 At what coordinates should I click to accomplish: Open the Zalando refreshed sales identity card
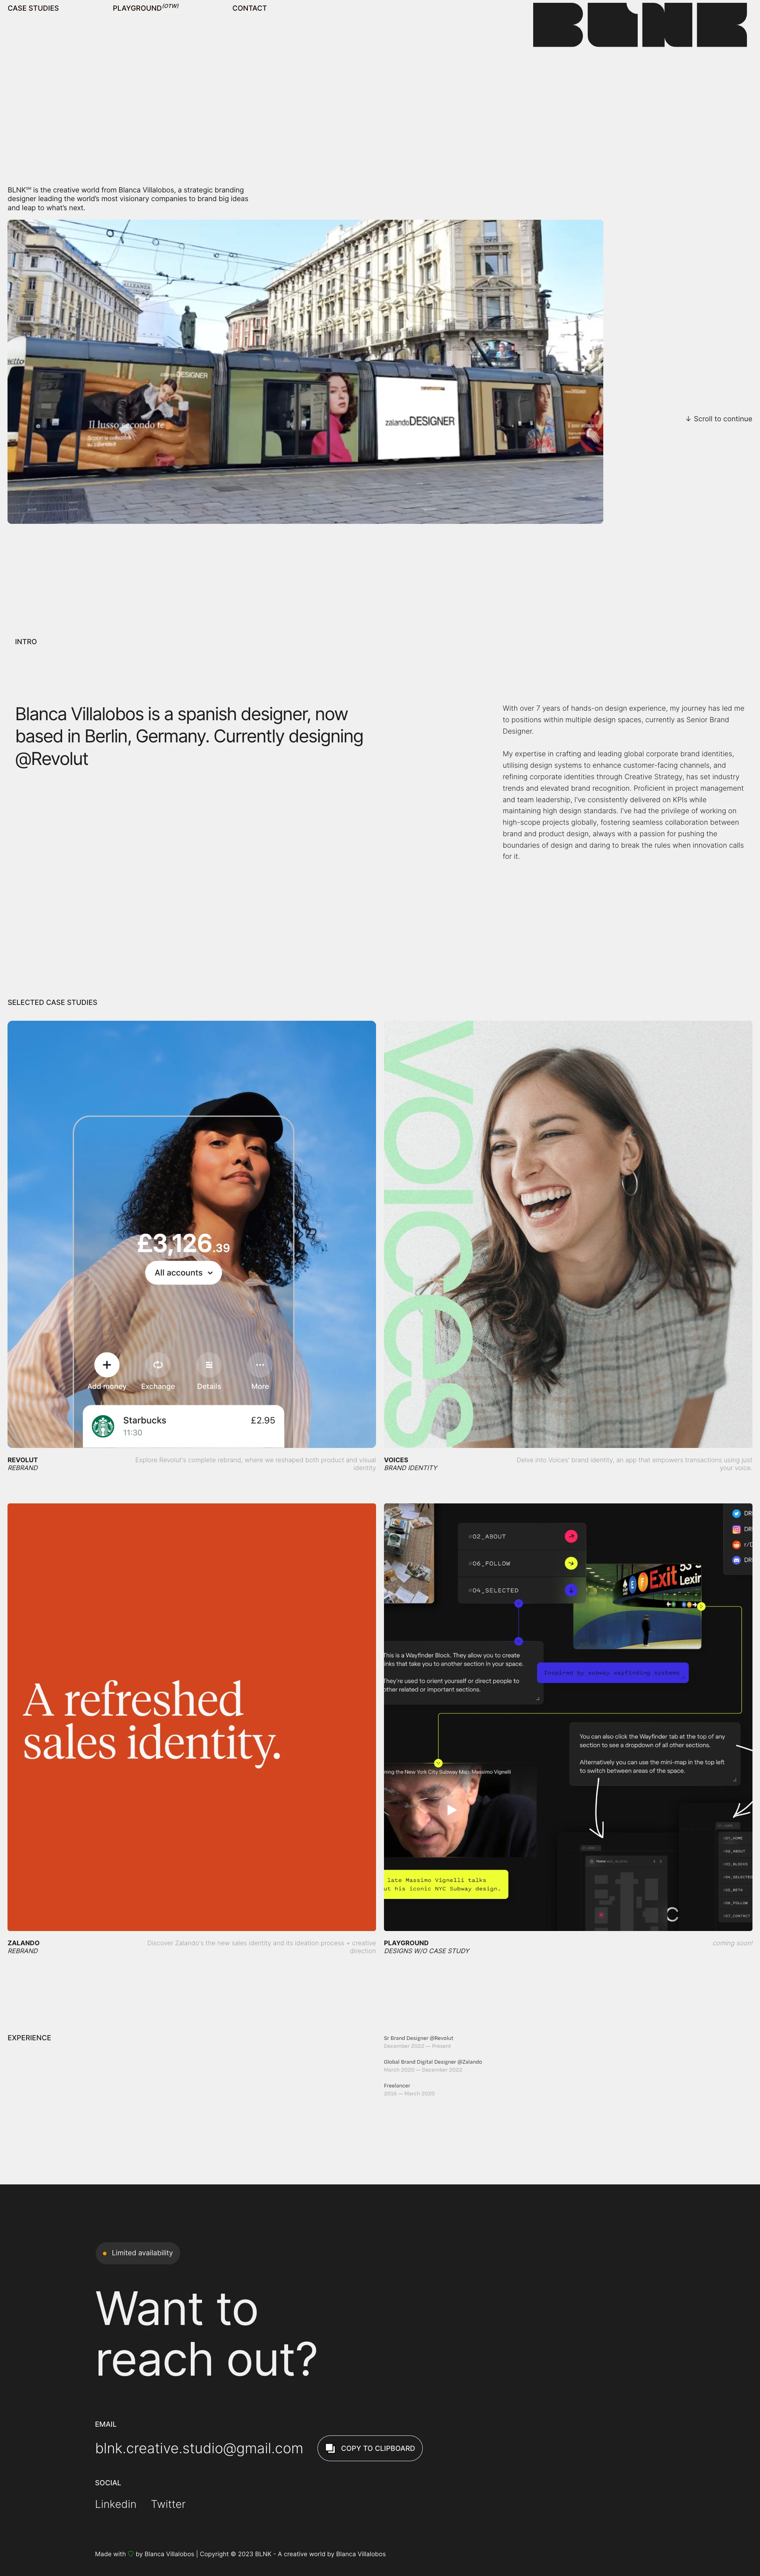192,1717
